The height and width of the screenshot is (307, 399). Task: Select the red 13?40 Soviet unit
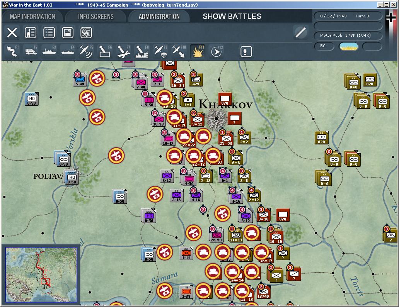263,292
